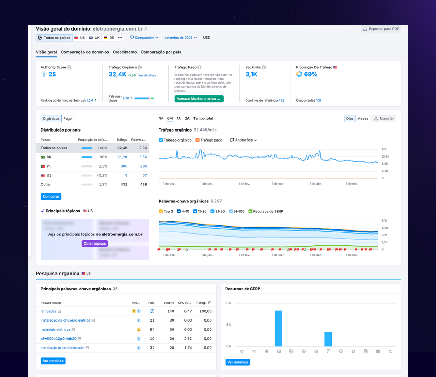Image resolution: width=436 pixels, height=377 pixels.
Task: Select the 1M time range
Action: 161,118
